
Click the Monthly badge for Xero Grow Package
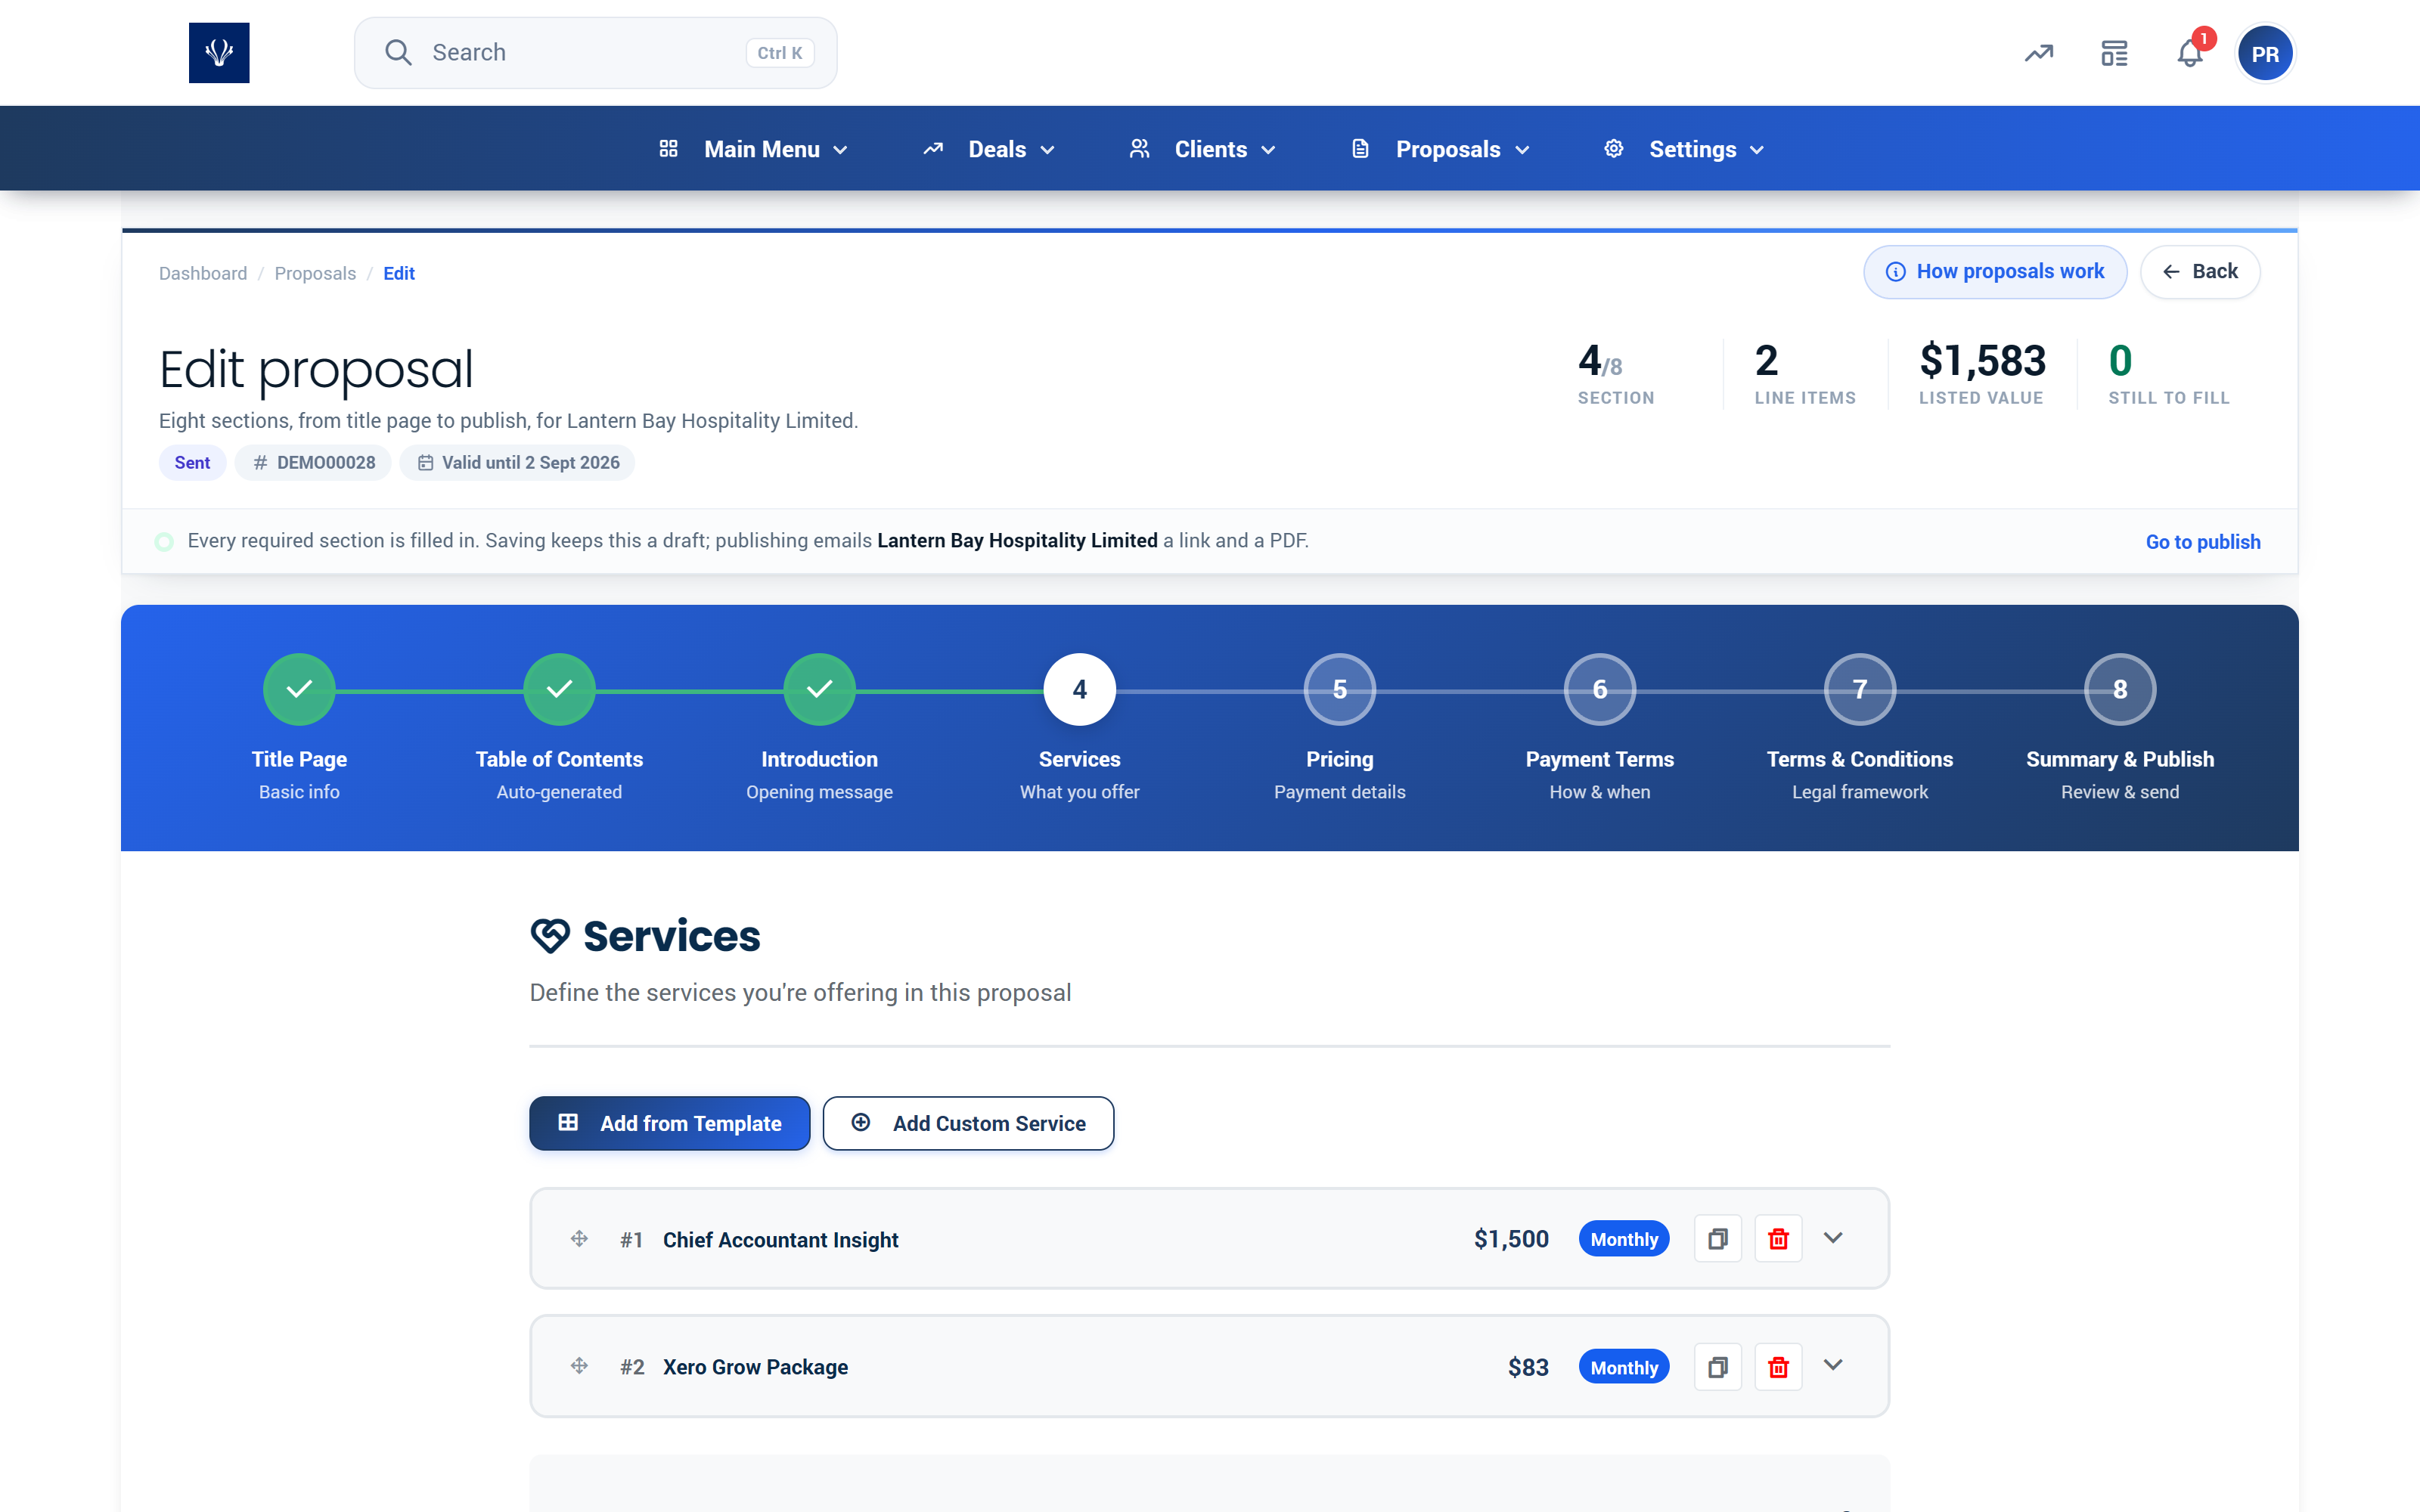pos(1624,1367)
